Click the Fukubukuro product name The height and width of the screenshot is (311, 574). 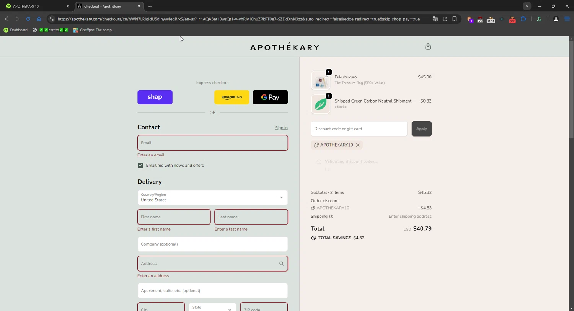click(346, 77)
